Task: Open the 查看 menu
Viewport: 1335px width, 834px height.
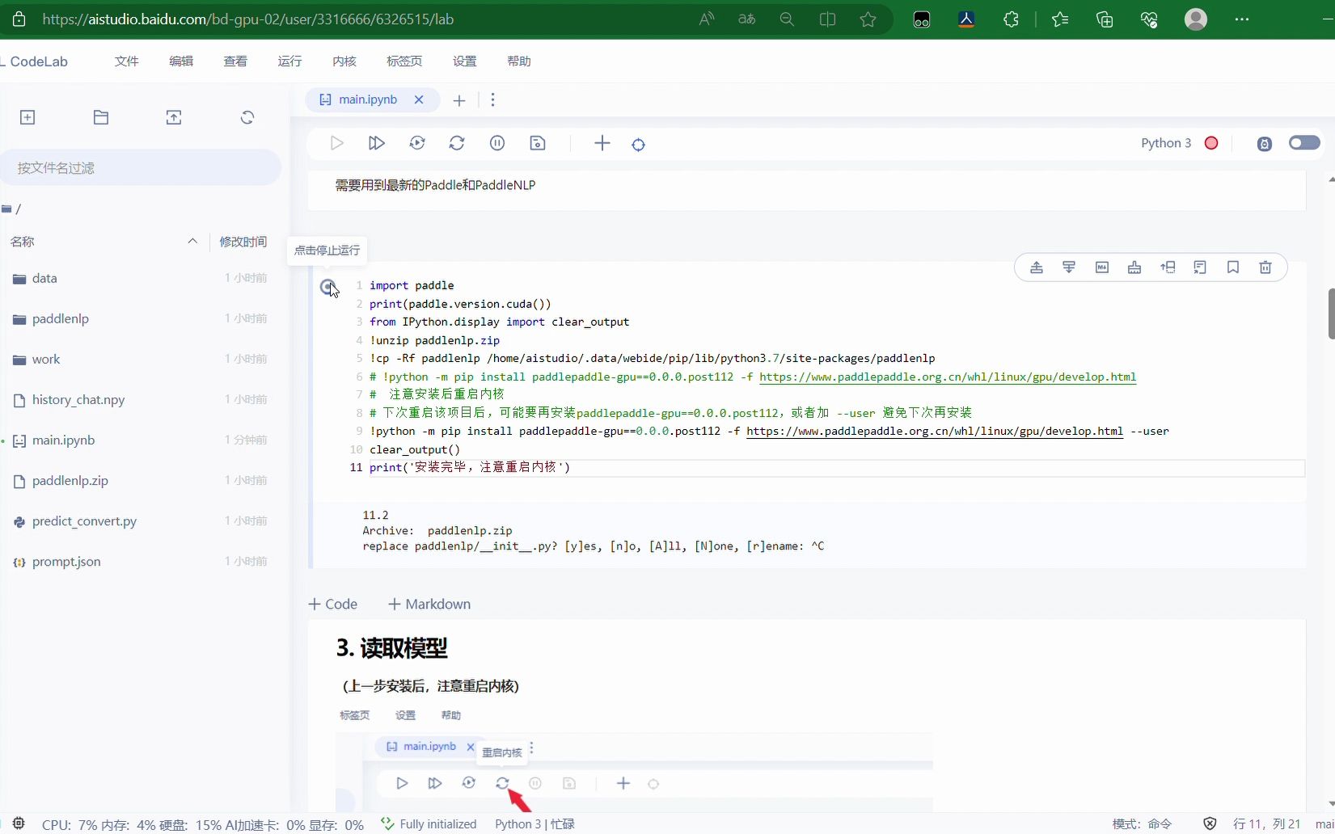Action: click(235, 61)
